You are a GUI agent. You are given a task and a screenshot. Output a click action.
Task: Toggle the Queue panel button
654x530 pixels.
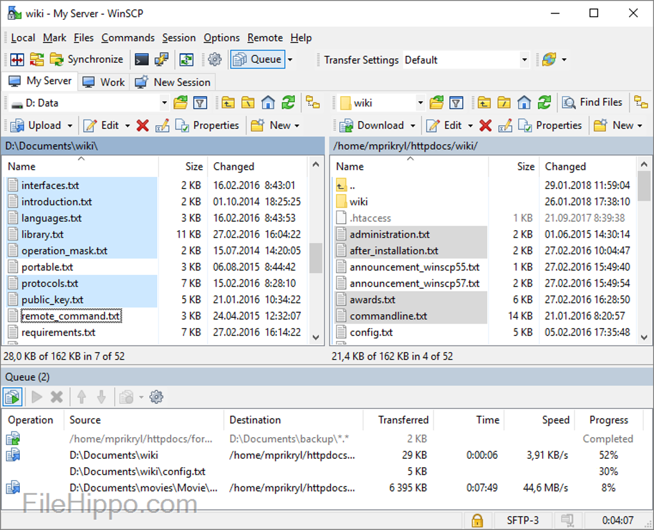click(257, 60)
